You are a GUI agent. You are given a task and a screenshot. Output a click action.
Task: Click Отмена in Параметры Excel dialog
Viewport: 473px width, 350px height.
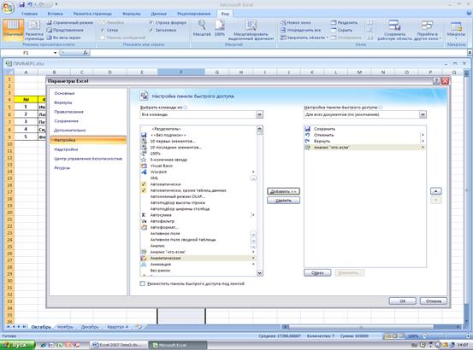pos(433,301)
